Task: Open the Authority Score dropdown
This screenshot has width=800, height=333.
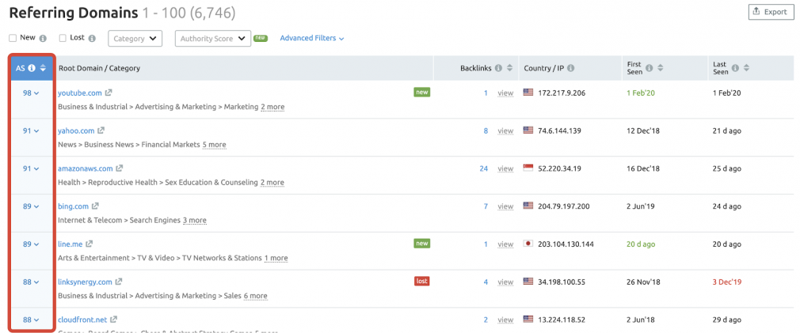Action: [213, 39]
